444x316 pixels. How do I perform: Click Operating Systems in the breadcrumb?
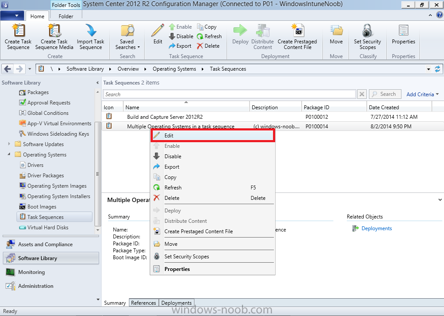(x=174, y=69)
